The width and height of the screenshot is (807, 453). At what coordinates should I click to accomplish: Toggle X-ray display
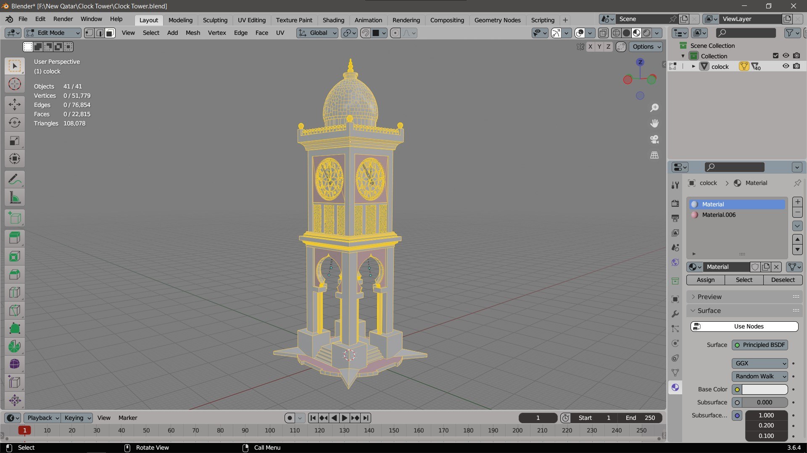603,33
